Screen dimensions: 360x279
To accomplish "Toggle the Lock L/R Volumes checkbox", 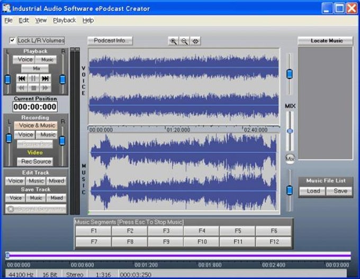I will pyautogui.click(x=12, y=40).
